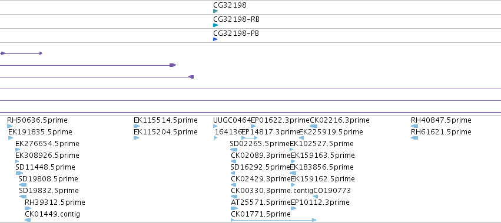Viewport: 501px width, 223px height.
Task: Click the RH39312.5prime EST label
Action: click(55, 202)
